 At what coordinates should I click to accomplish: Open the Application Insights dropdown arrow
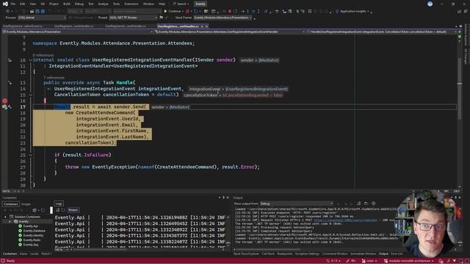(368, 12)
